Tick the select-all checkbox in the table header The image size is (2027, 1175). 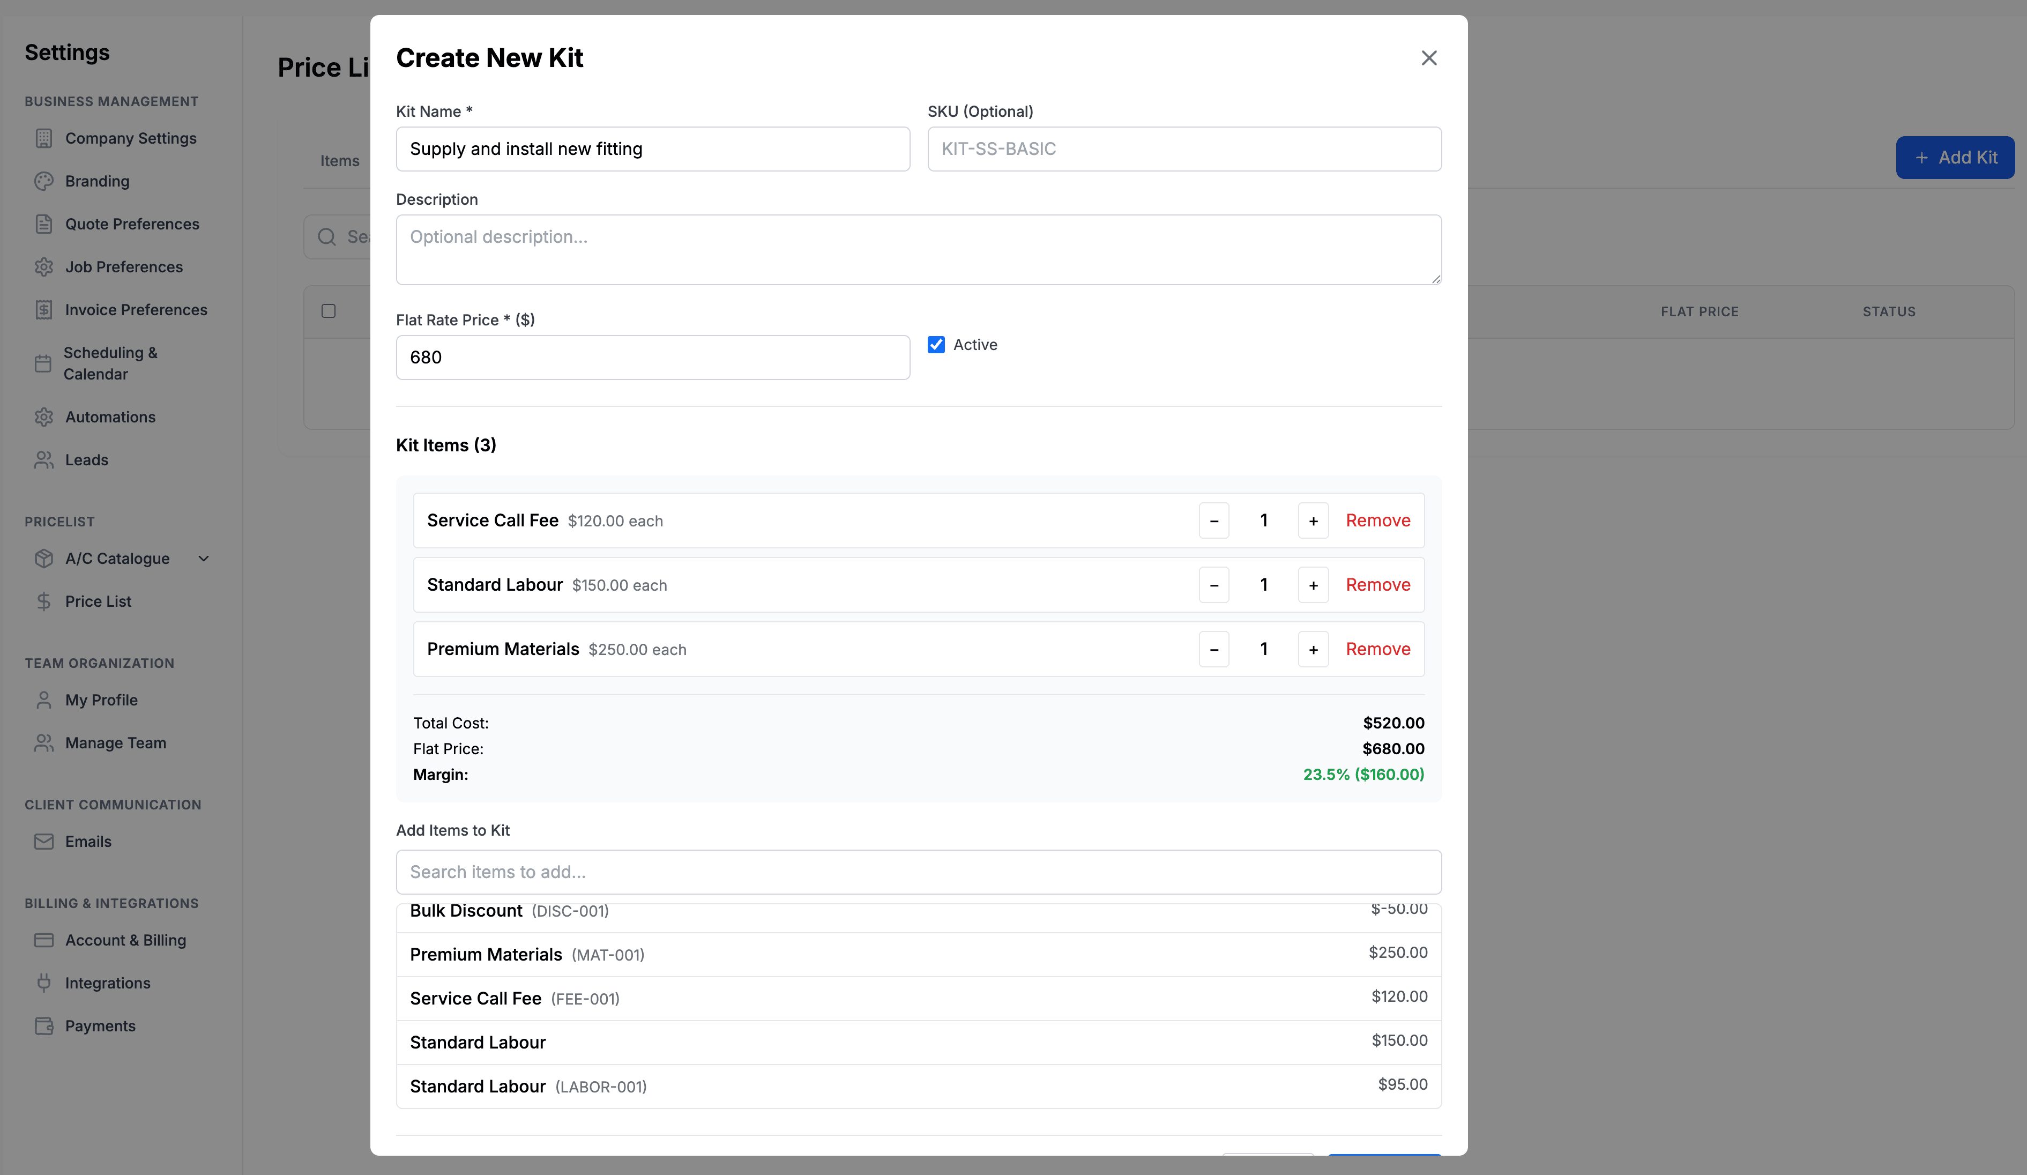click(x=327, y=310)
